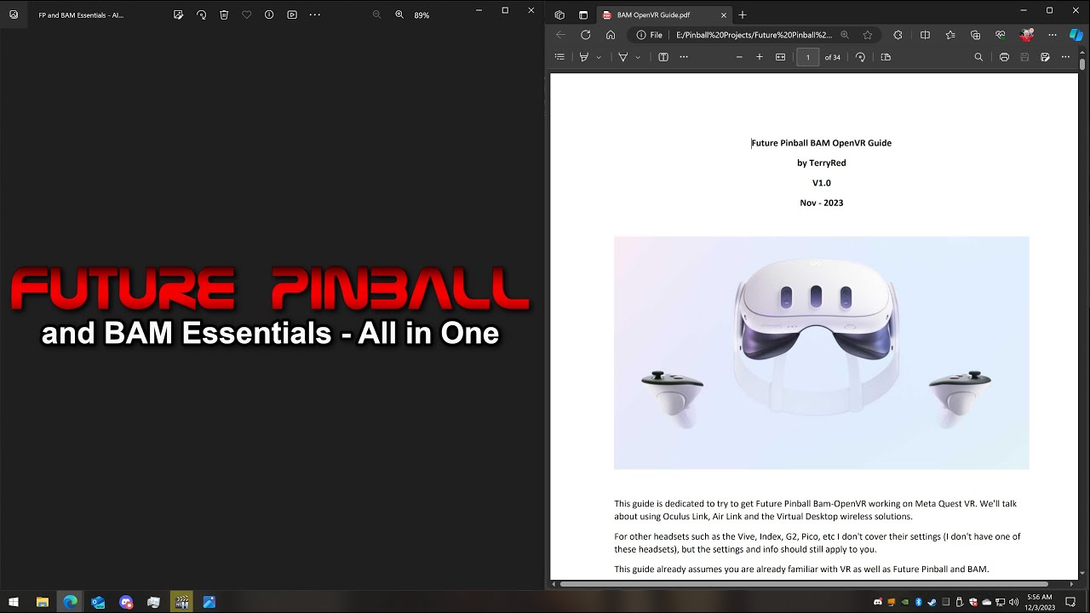Open File Explorer from taskbar

(42, 602)
